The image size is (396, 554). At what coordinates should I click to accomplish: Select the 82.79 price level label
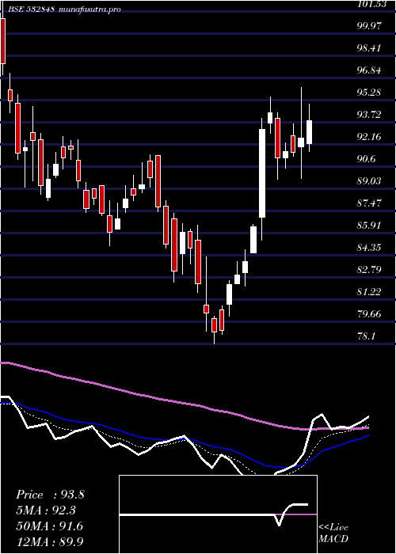(370, 270)
